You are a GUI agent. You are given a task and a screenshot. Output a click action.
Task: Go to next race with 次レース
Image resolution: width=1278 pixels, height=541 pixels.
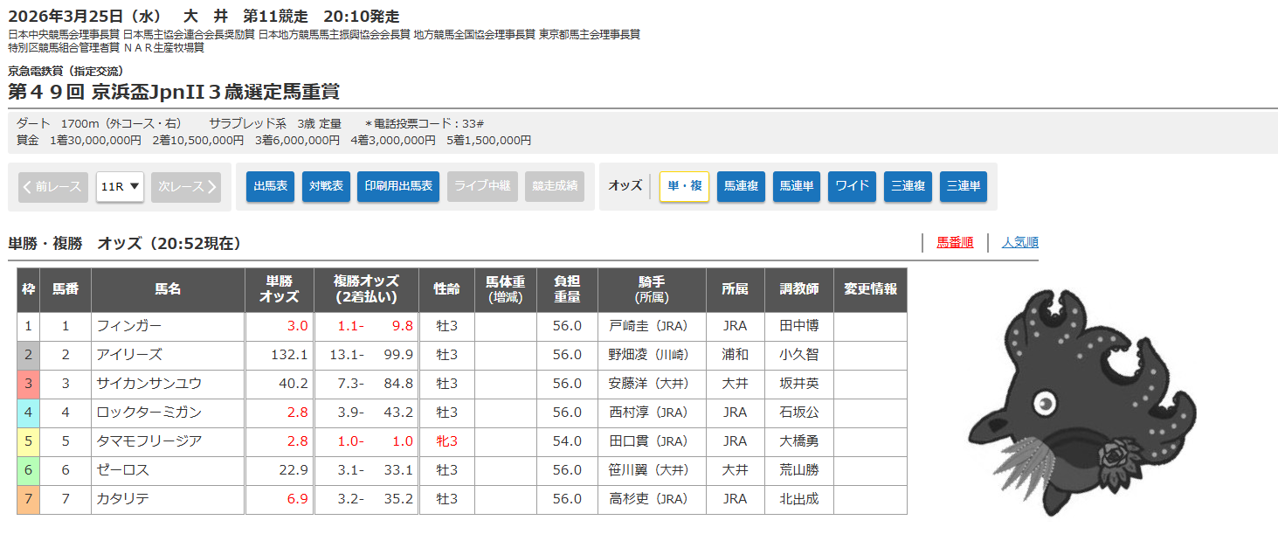pyautogui.click(x=185, y=186)
